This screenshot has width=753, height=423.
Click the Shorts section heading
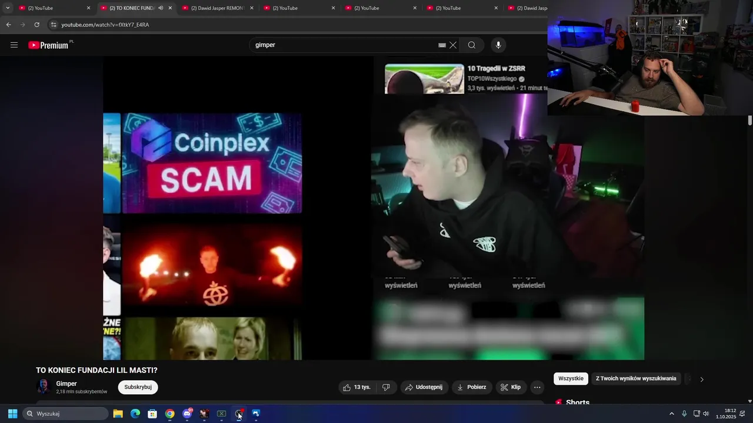(578, 402)
